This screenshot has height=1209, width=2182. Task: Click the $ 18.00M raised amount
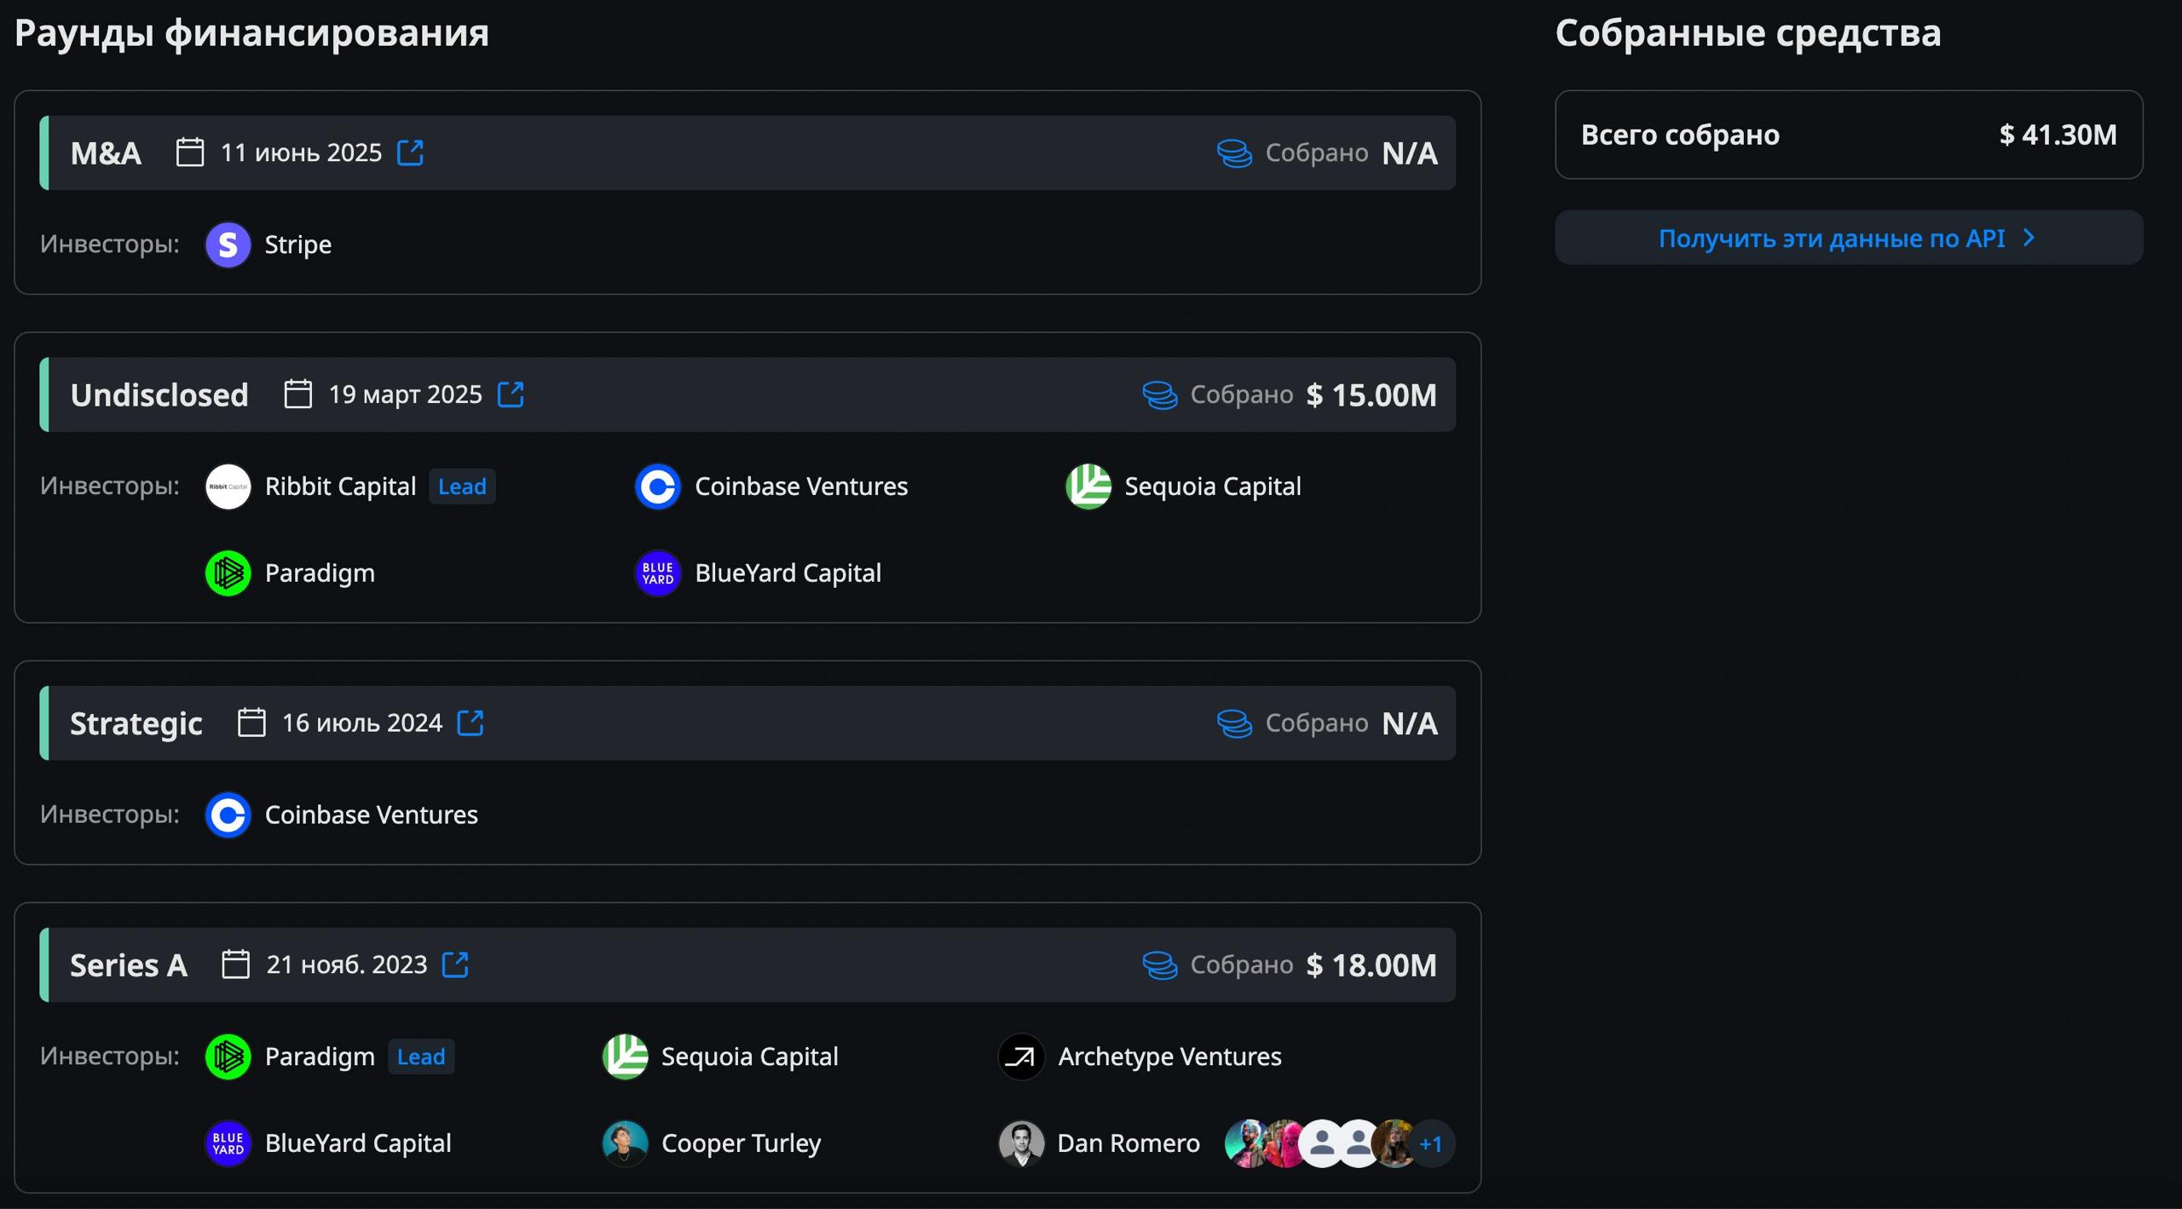1371,964
